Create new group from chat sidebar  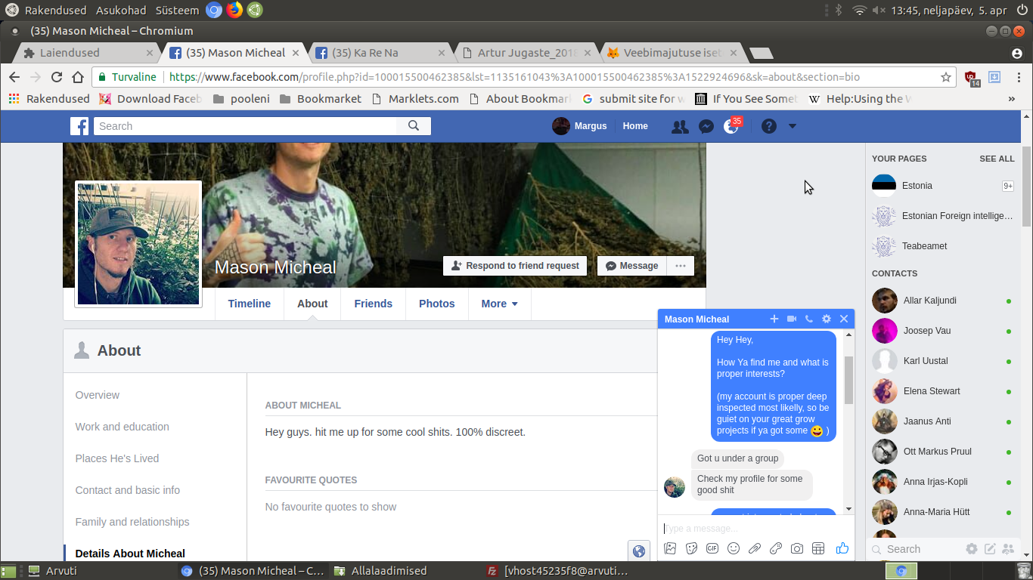pyautogui.click(x=1007, y=549)
